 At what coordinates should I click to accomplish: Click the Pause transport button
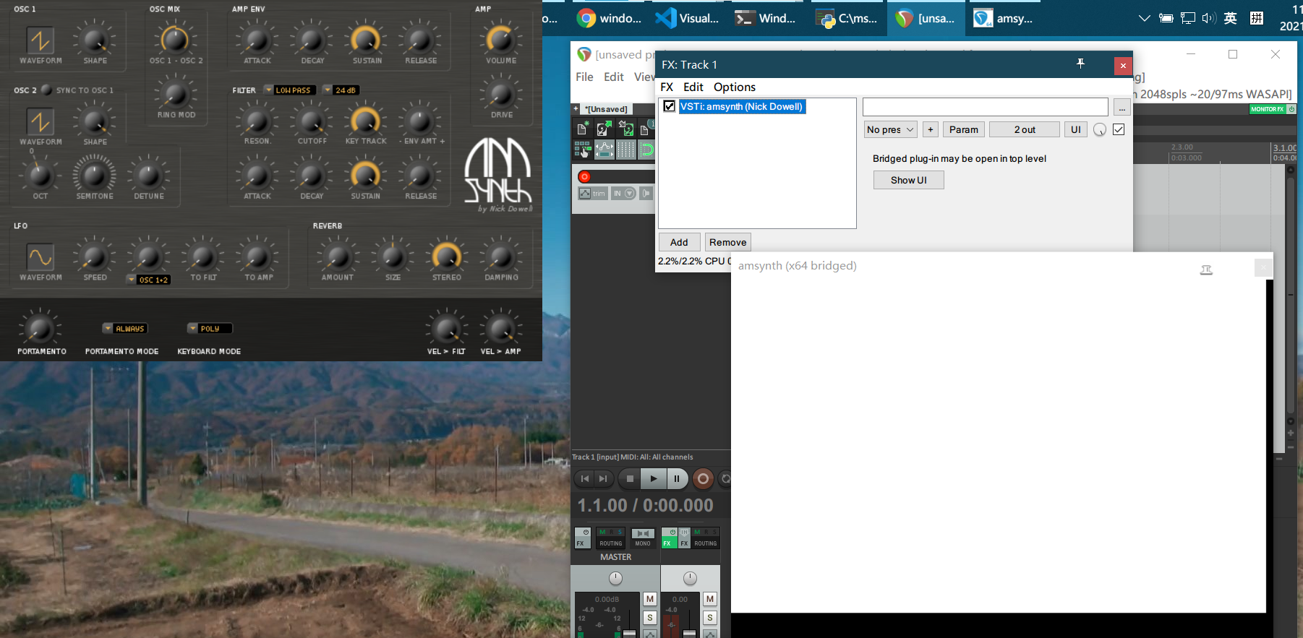[677, 478]
